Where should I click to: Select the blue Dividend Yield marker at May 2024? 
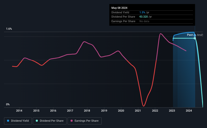[x=195, y=35]
